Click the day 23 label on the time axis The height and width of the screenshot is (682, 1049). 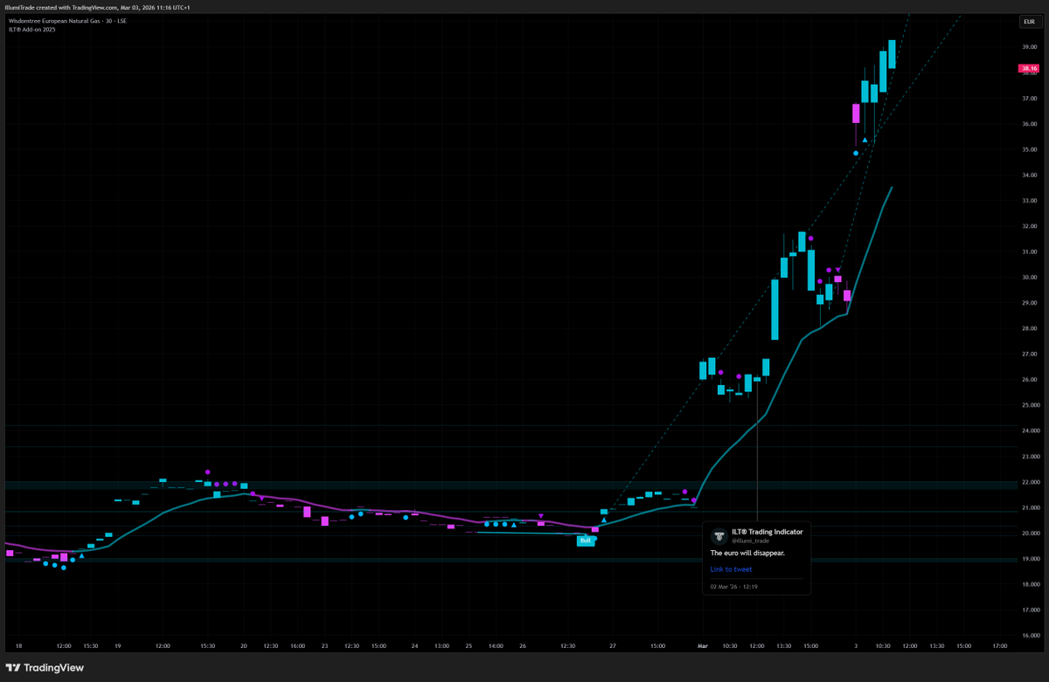coord(324,646)
